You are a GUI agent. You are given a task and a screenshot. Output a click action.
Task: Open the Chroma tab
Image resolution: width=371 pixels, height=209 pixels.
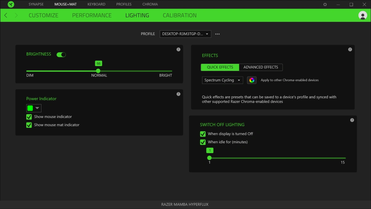(150, 4)
